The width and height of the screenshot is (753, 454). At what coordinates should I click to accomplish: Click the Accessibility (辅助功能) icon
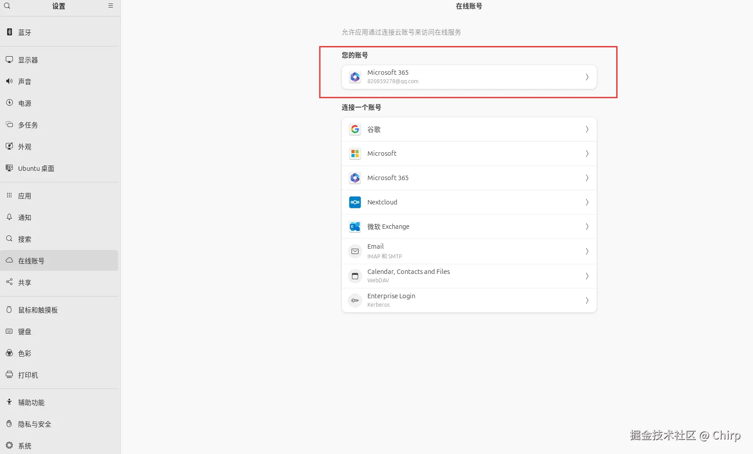9,402
